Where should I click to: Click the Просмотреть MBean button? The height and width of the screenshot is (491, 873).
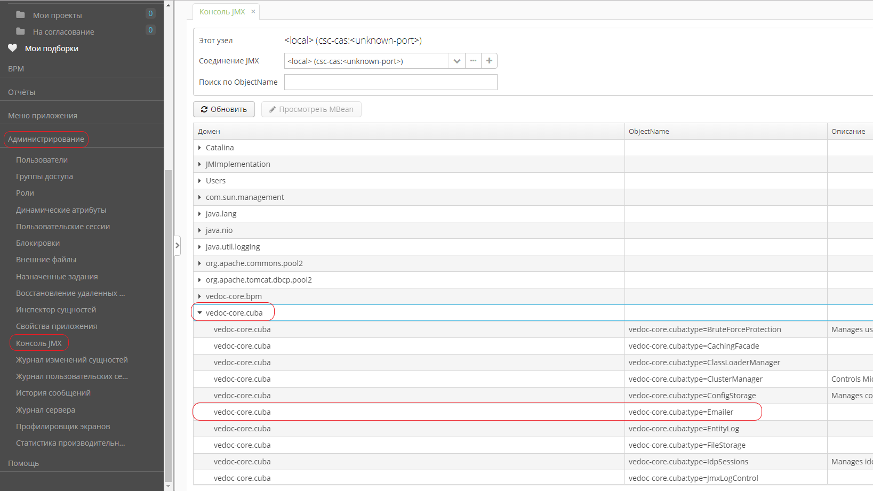tap(311, 109)
